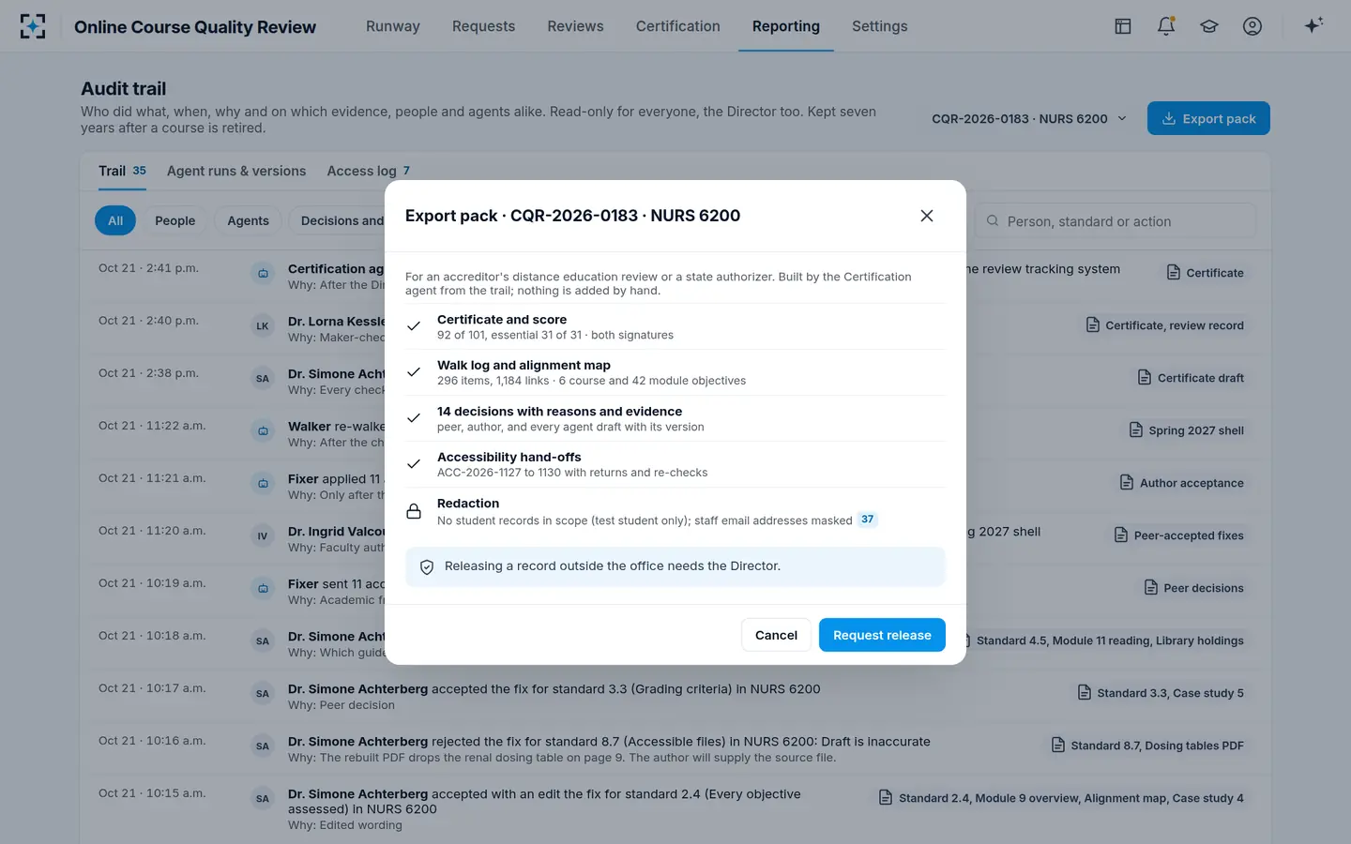Open the sparkle assistant icon

click(1313, 25)
